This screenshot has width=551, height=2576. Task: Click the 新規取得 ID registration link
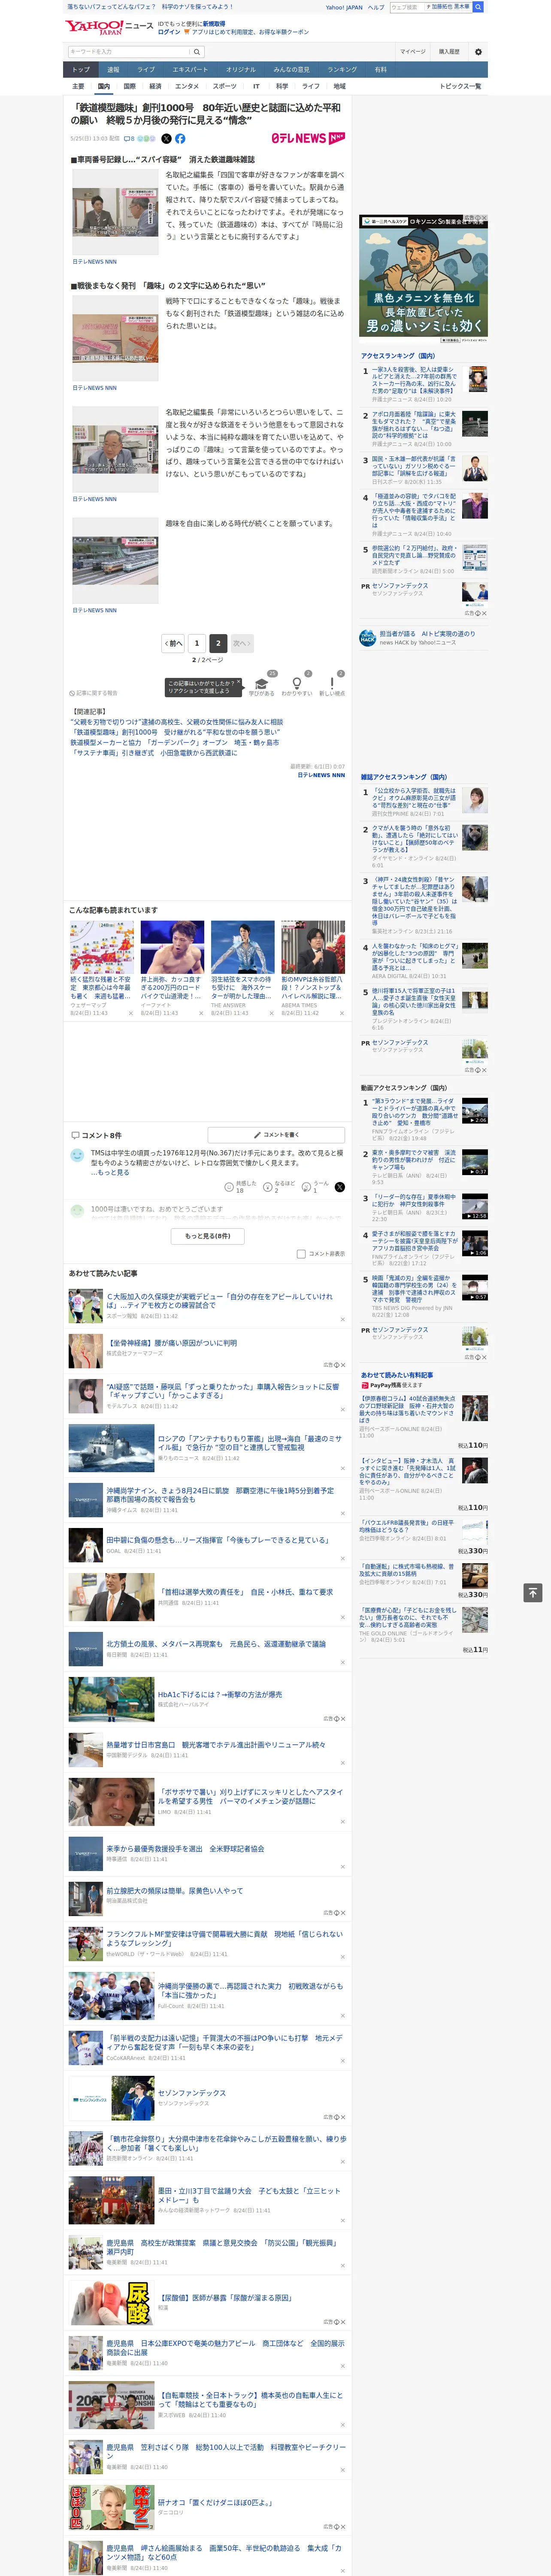click(x=214, y=24)
